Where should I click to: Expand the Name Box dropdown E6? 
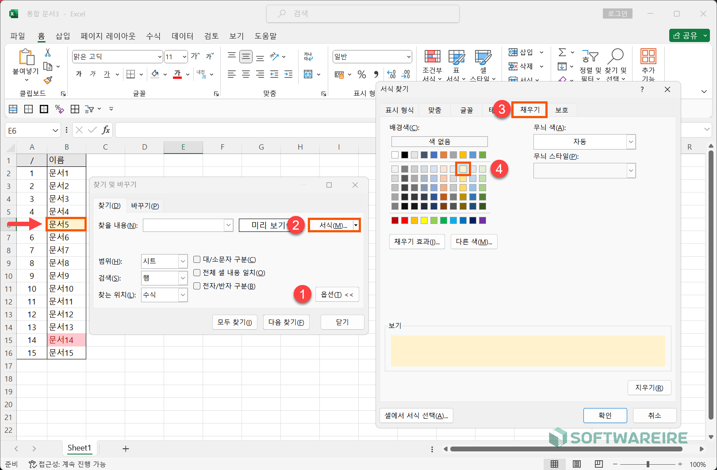55,130
